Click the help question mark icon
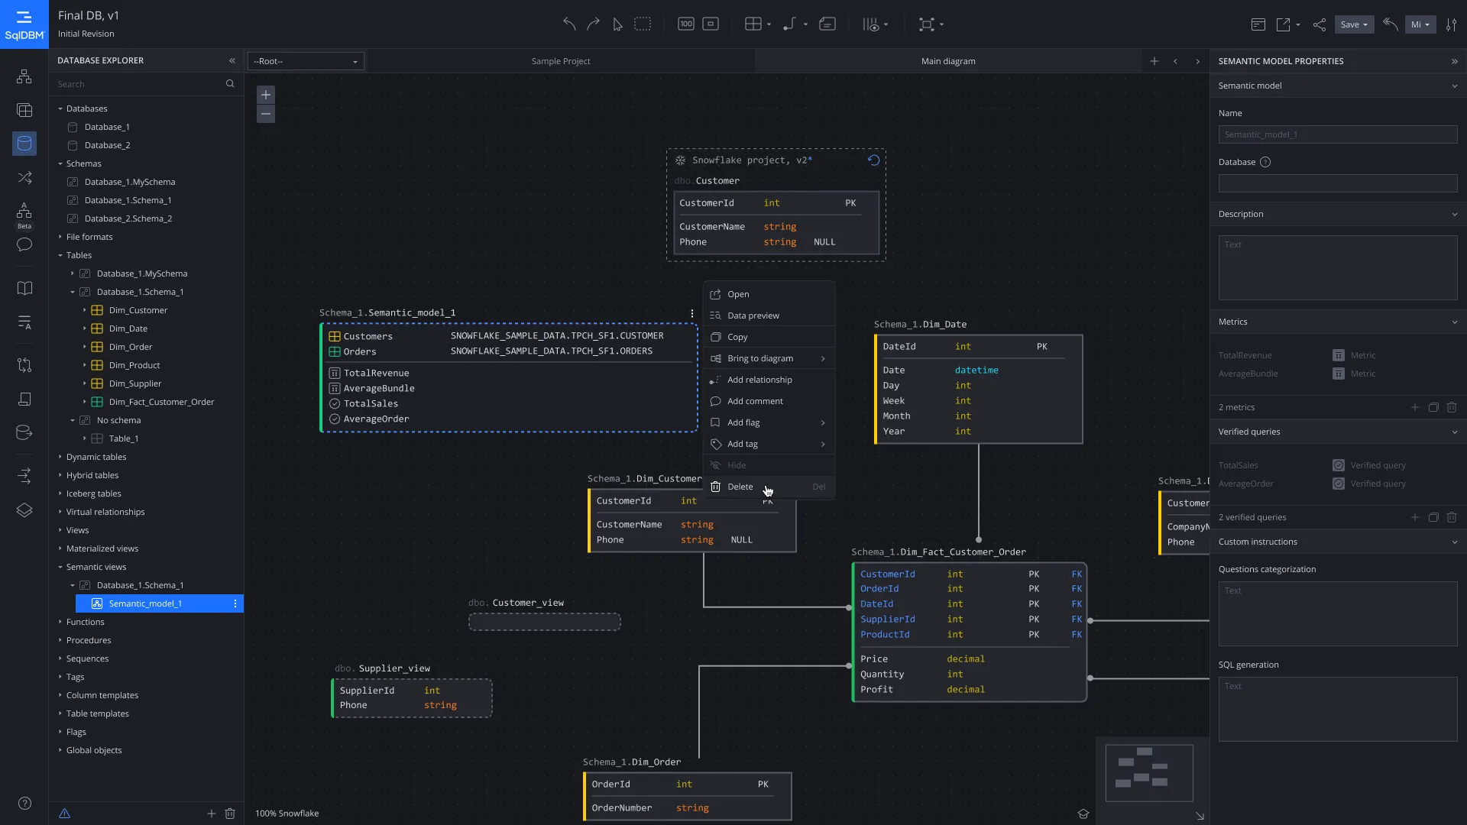Screen dimensions: 1467x825 (x=24, y=803)
